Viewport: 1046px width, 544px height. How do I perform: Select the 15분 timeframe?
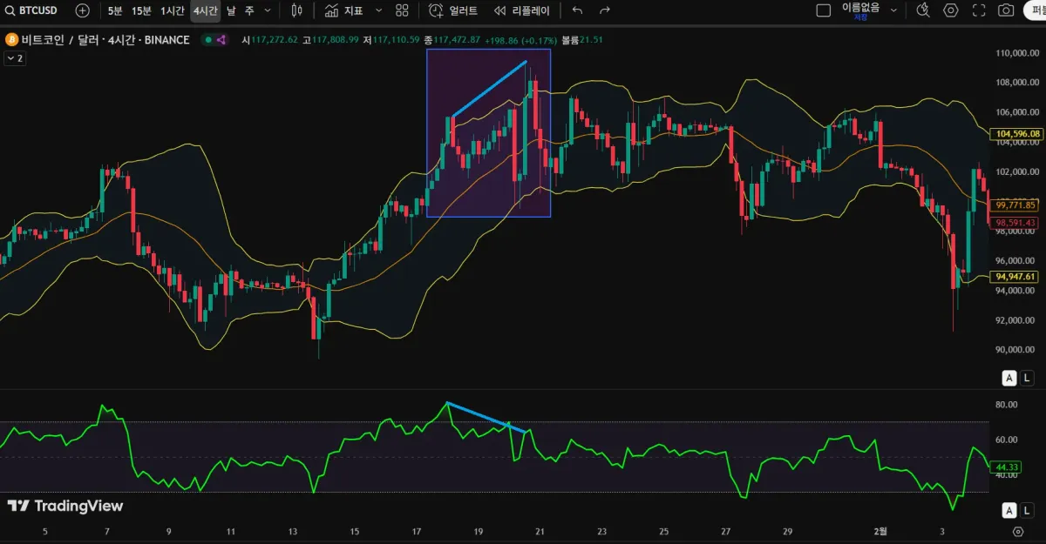pyautogui.click(x=141, y=10)
